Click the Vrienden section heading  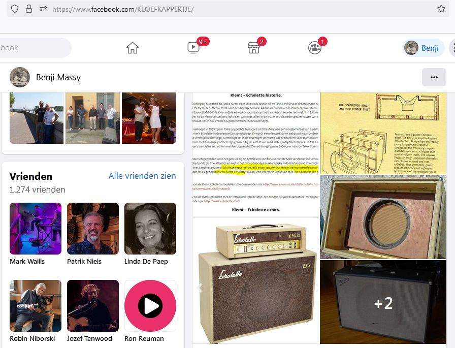pyautogui.click(x=31, y=176)
